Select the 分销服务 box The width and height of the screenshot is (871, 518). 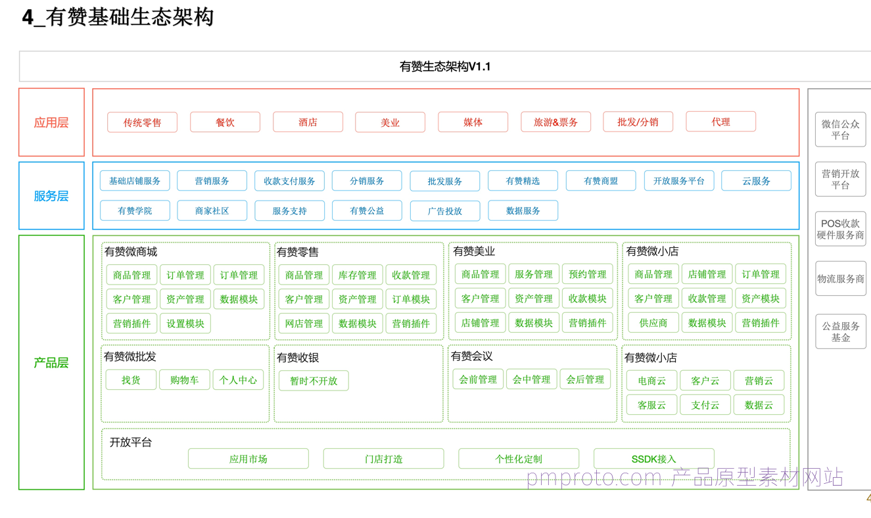pyautogui.click(x=367, y=181)
